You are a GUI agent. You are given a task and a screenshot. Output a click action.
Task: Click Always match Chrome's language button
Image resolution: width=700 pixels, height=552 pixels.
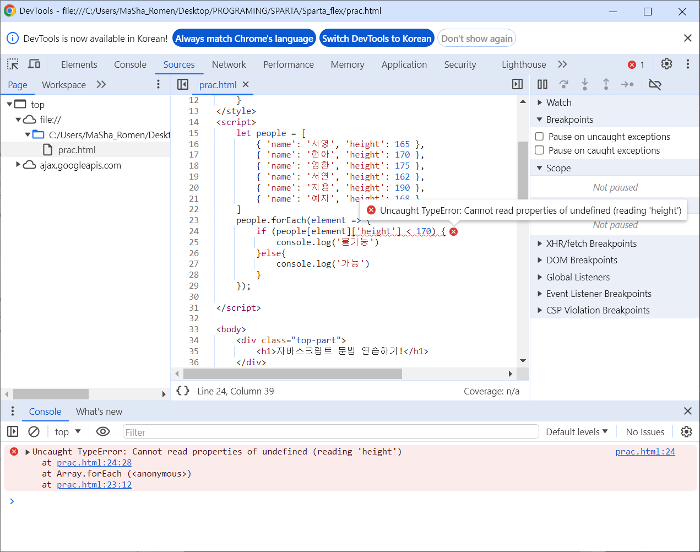pos(244,39)
